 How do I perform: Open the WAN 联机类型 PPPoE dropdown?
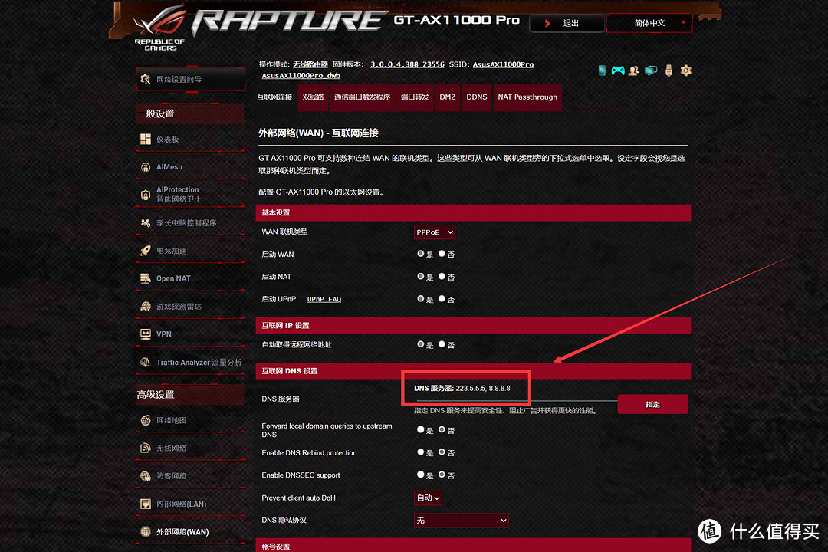point(435,232)
